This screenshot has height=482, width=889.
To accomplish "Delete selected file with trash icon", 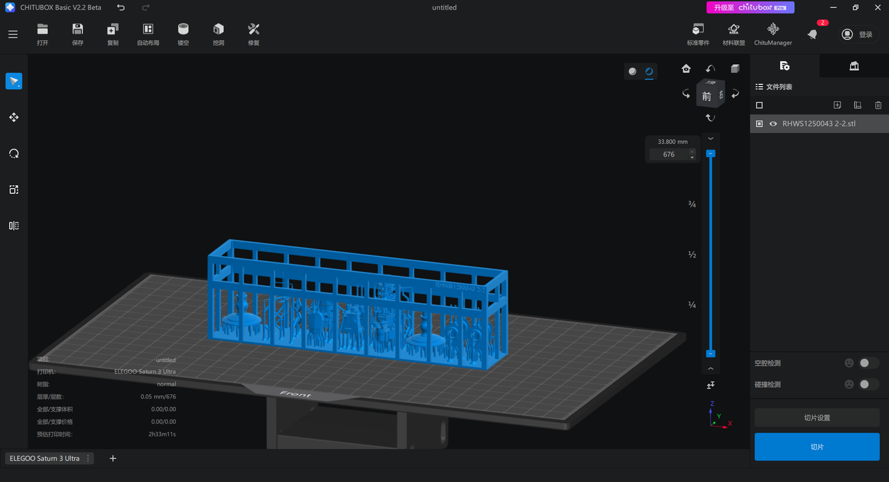I will pos(878,105).
